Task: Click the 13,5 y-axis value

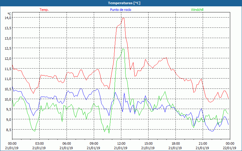Action: [x=8, y=28]
